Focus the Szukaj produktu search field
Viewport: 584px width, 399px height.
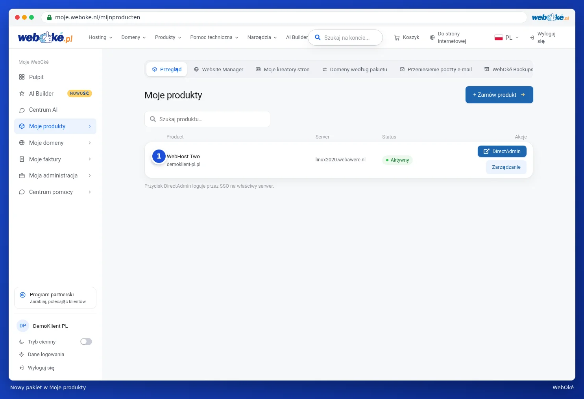207,119
